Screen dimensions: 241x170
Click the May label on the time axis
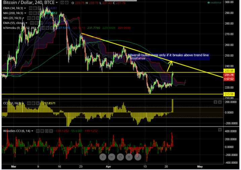(x=200, y=167)
